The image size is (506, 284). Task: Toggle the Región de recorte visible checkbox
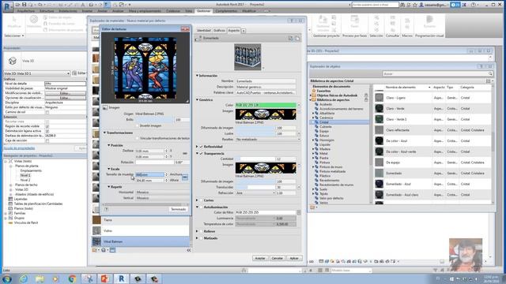[47, 126]
